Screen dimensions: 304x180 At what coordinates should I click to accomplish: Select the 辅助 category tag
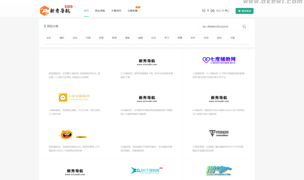coord(62,38)
